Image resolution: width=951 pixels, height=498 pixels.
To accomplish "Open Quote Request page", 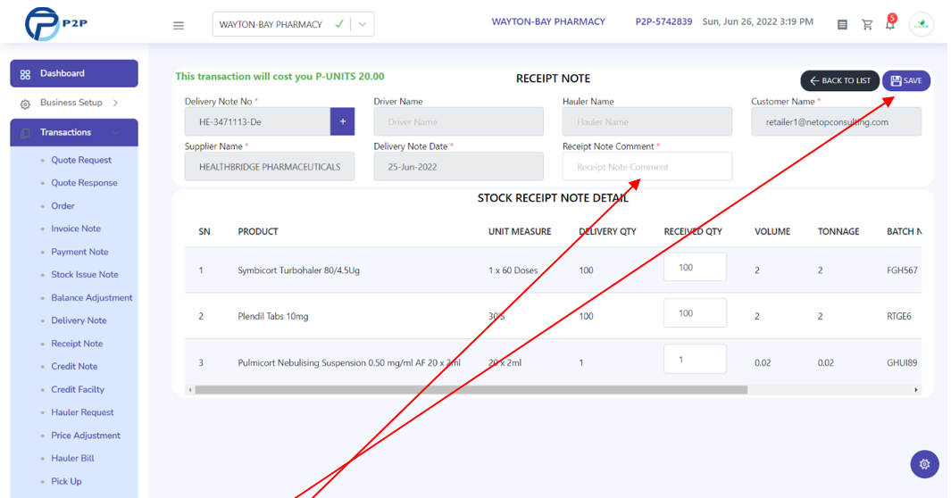I will tap(81, 160).
